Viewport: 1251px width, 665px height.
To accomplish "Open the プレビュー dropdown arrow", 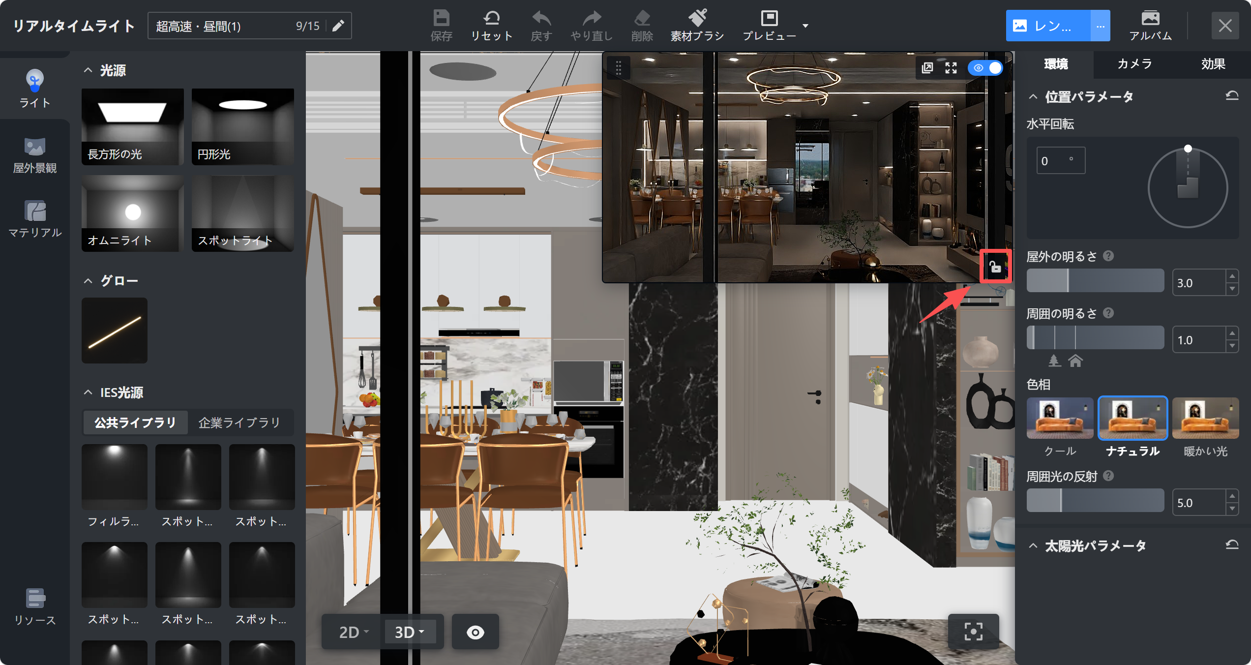I will (805, 26).
